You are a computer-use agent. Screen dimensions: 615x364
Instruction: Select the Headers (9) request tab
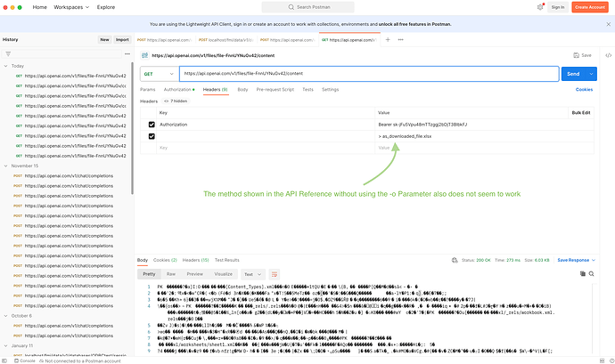click(216, 89)
